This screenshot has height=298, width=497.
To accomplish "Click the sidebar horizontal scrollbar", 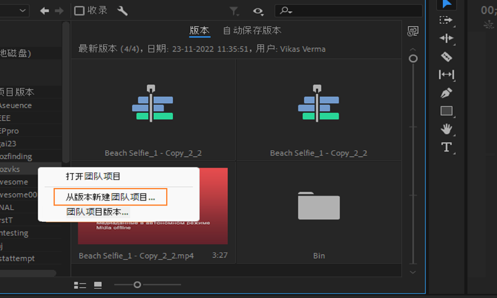I will pos(28,274).
